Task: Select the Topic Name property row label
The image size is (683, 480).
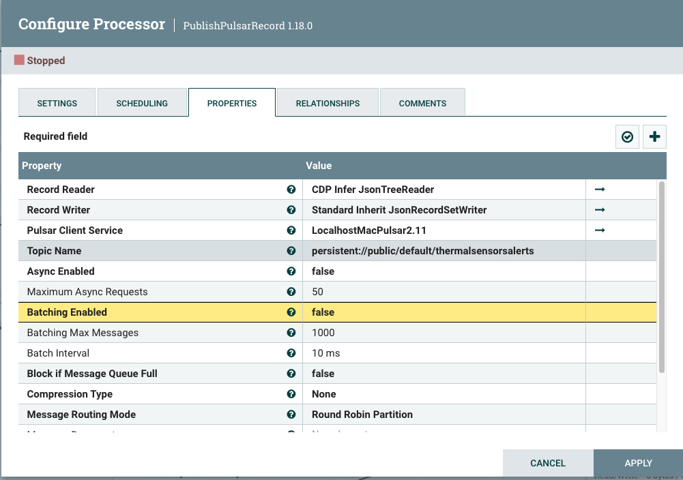Action: [x=54, y=251]
